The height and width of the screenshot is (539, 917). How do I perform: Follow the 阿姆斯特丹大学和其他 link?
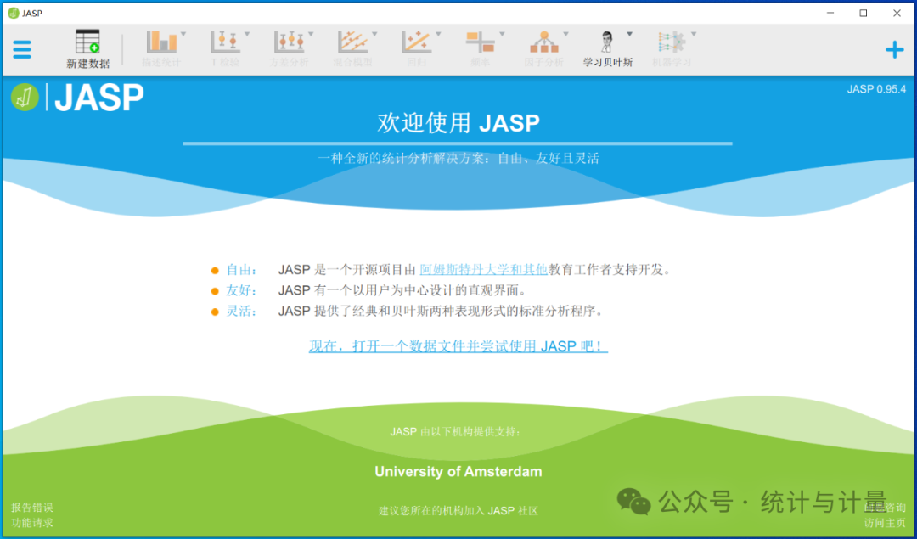484,270
